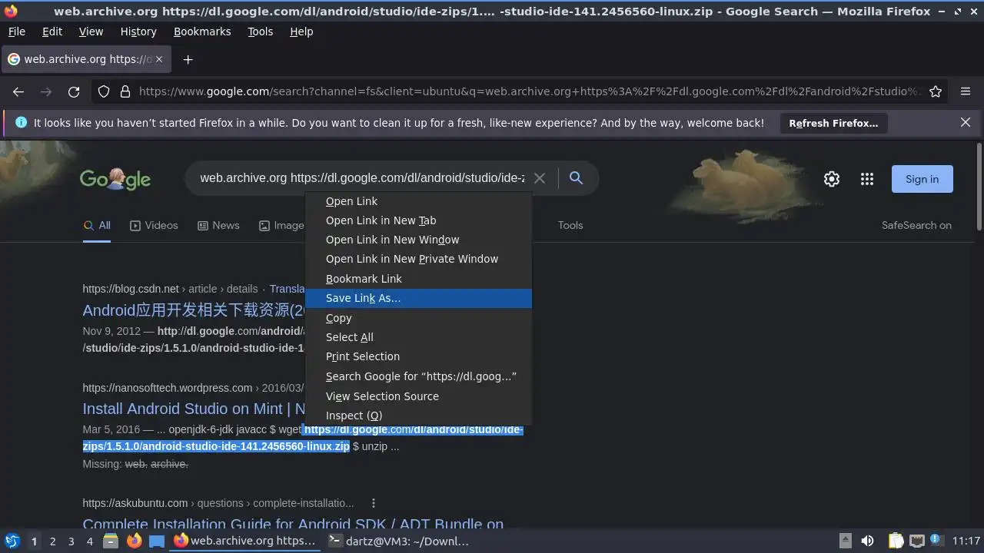Screen dimensions: 984x553
Task: Open the clipboard manager tray icon
Action: click(896, 541)
